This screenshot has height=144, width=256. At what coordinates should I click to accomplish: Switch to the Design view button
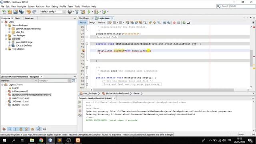[x=92, y=22]
